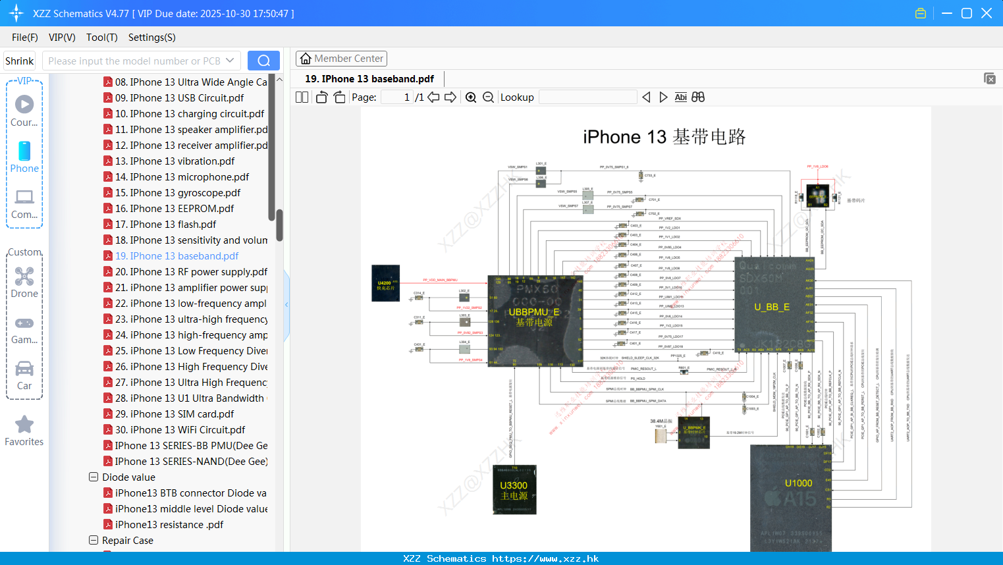Open iPhone13 resistance .pdf
1003x565 pixels.
(163, 525)
